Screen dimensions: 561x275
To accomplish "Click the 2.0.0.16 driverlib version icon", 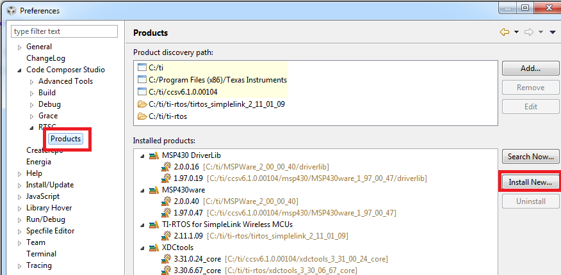I will (x=167, y=167).
